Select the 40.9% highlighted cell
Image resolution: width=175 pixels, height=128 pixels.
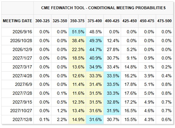[x=96, y=58]
